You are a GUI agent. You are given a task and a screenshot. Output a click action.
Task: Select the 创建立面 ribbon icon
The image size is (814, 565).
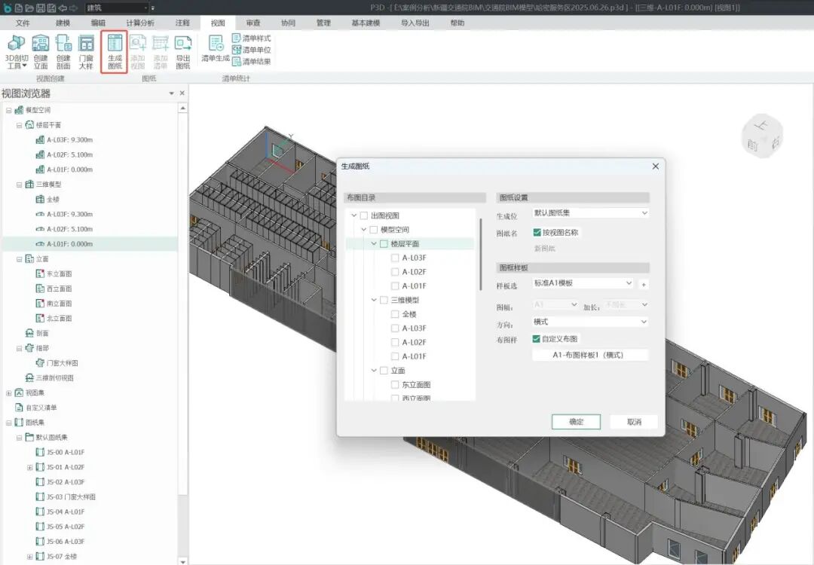41,52
